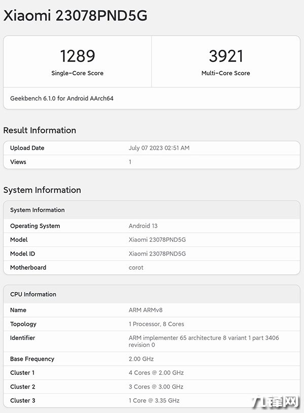Click the CPU Information table header
This screenshot has width=304, height=413.
[33, 294]
